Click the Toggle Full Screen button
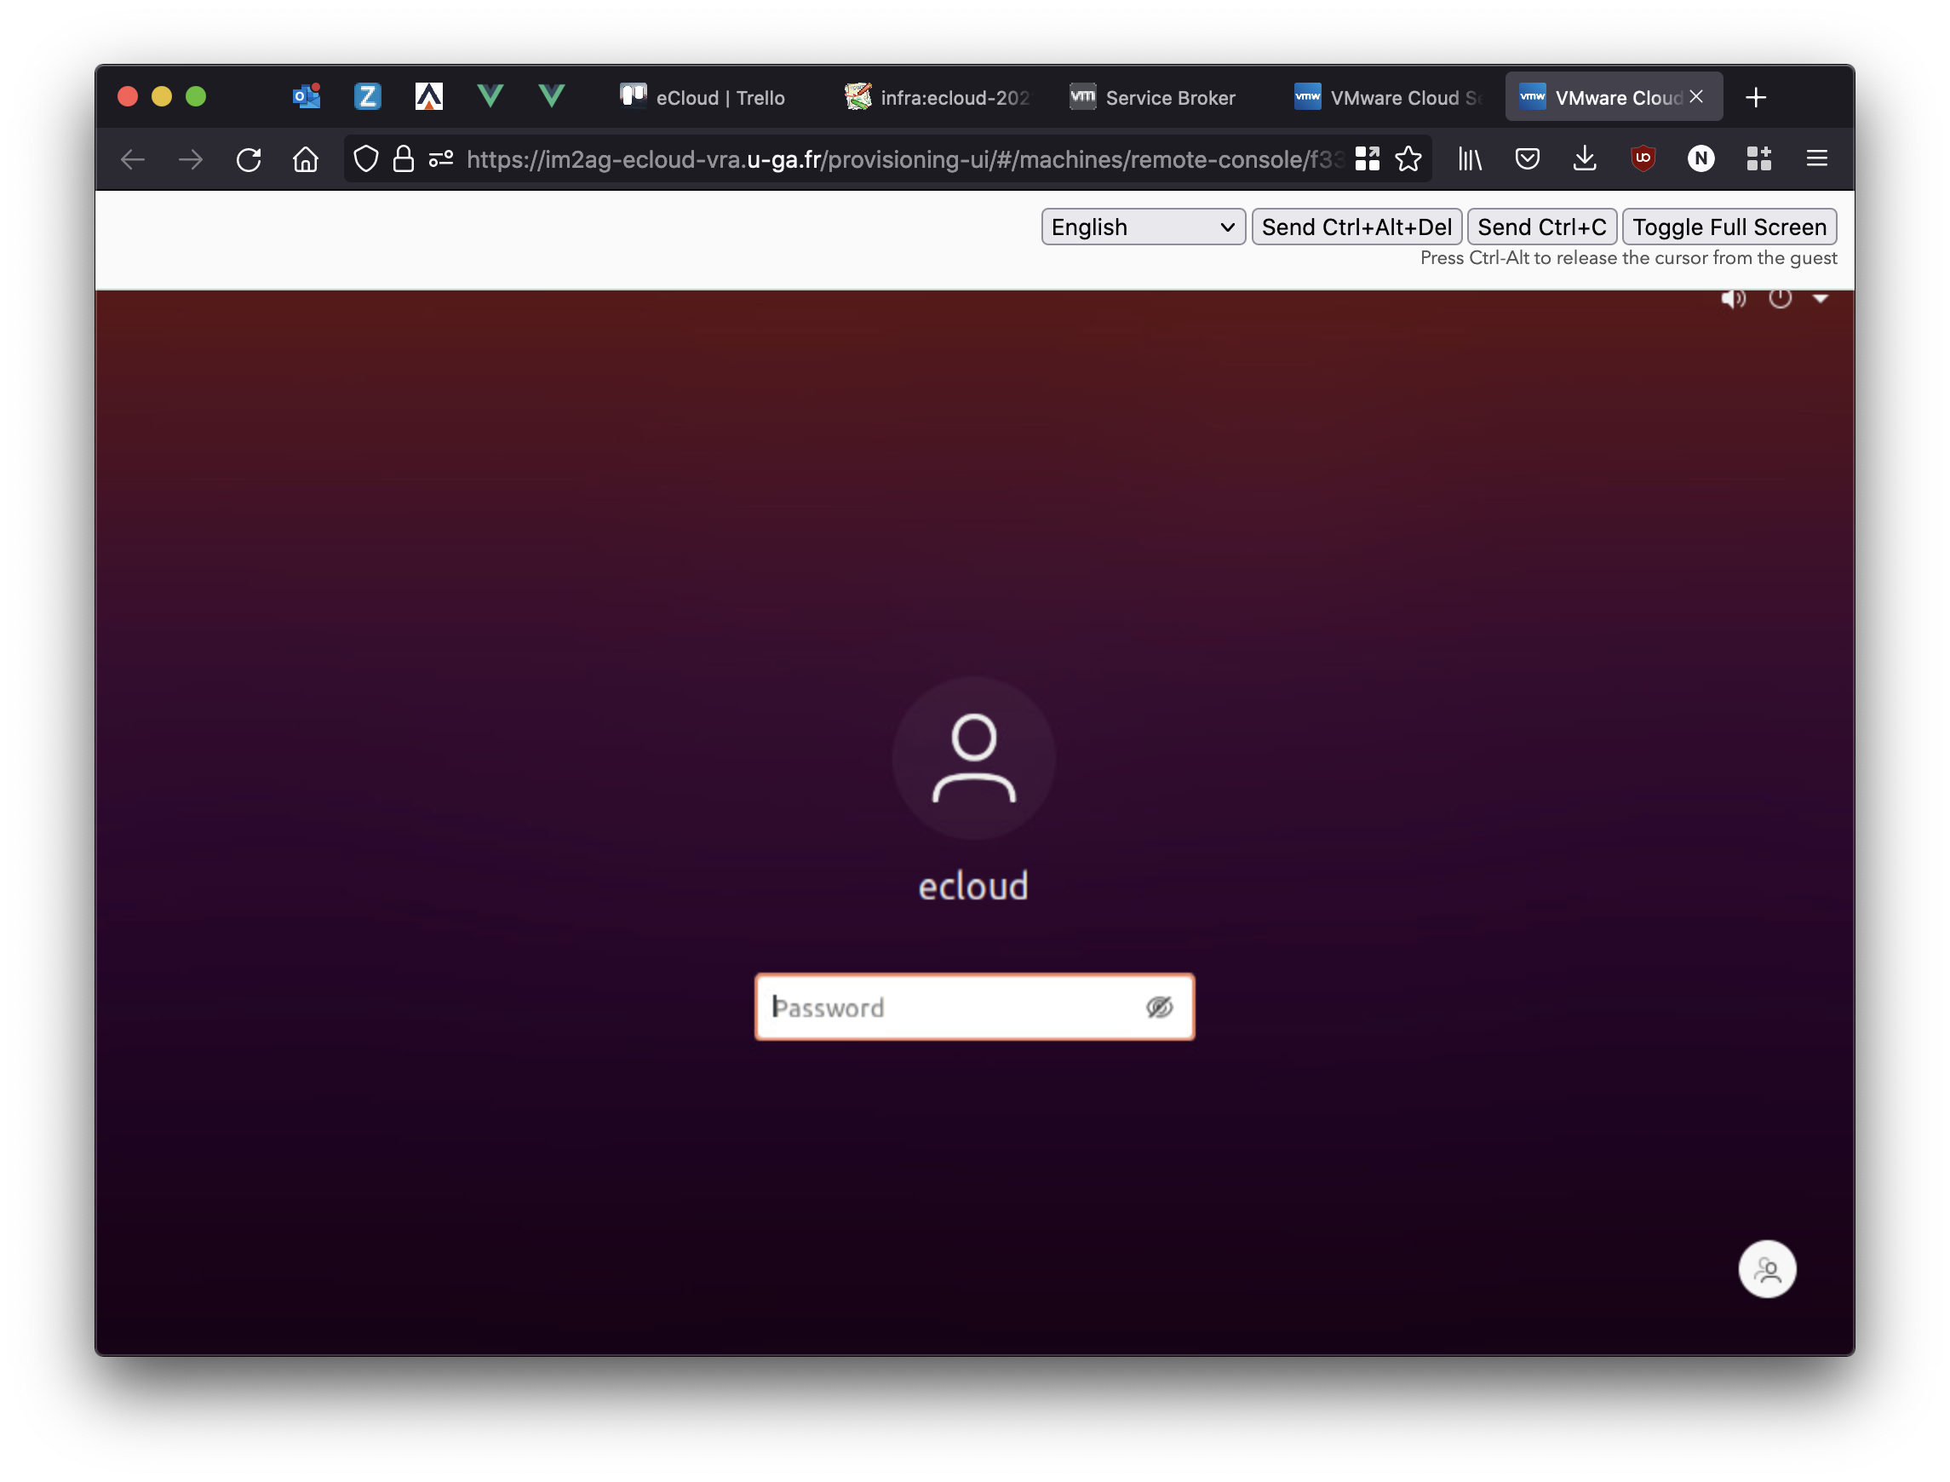 click(1729, 227)
